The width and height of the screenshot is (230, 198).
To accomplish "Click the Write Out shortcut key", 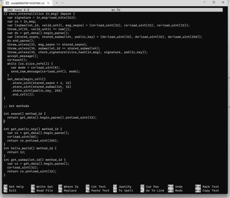I will coord(33,187).
